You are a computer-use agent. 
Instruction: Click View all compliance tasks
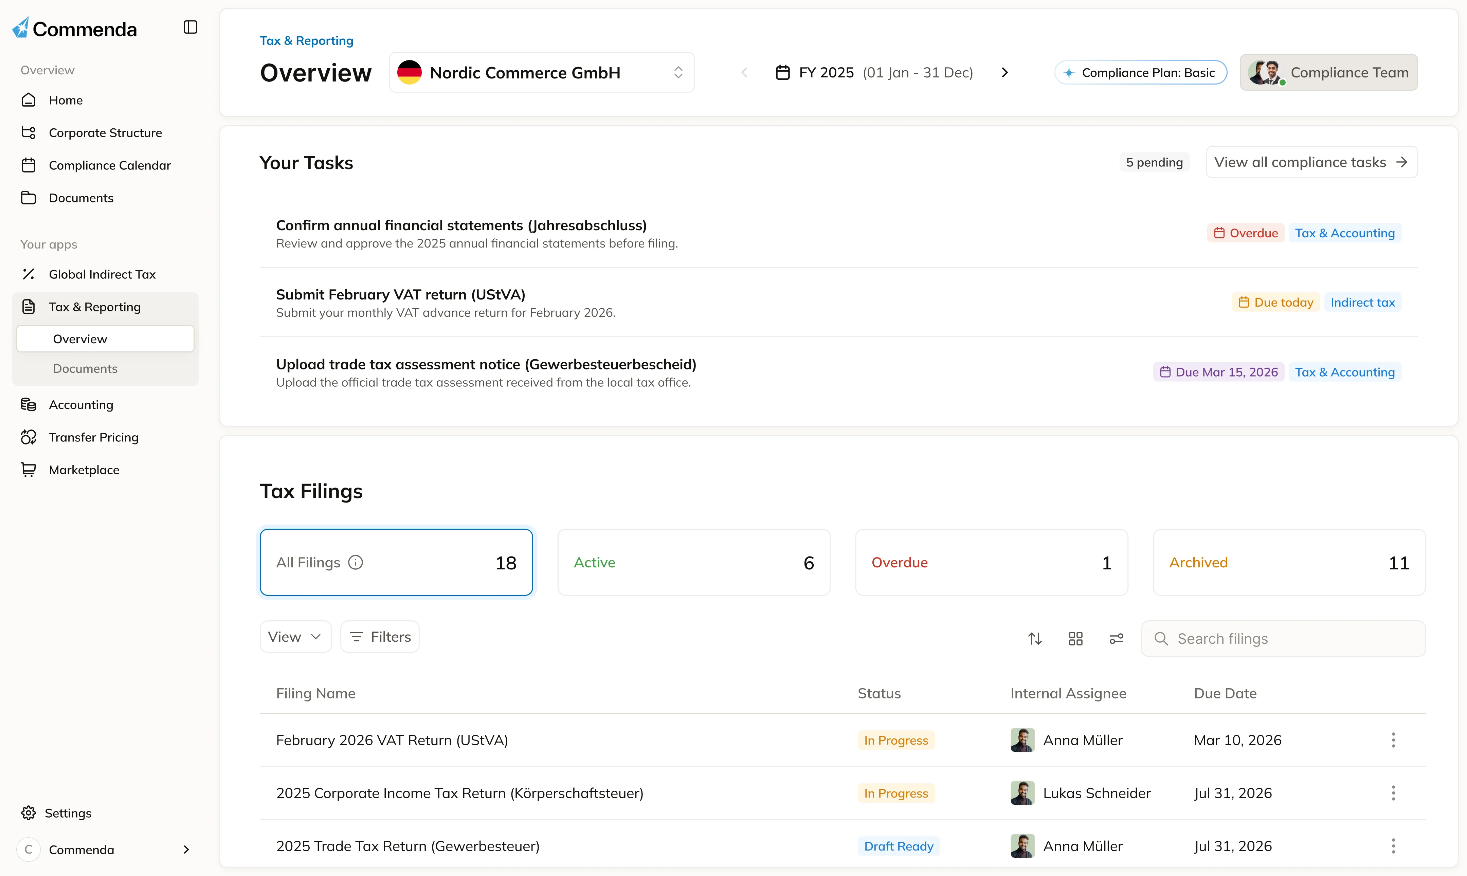[x=1311, y=162]
